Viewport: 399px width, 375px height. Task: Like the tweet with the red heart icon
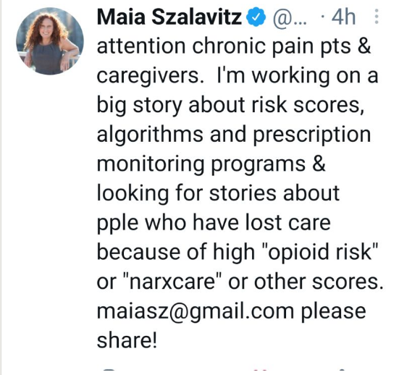coord(261,372)
